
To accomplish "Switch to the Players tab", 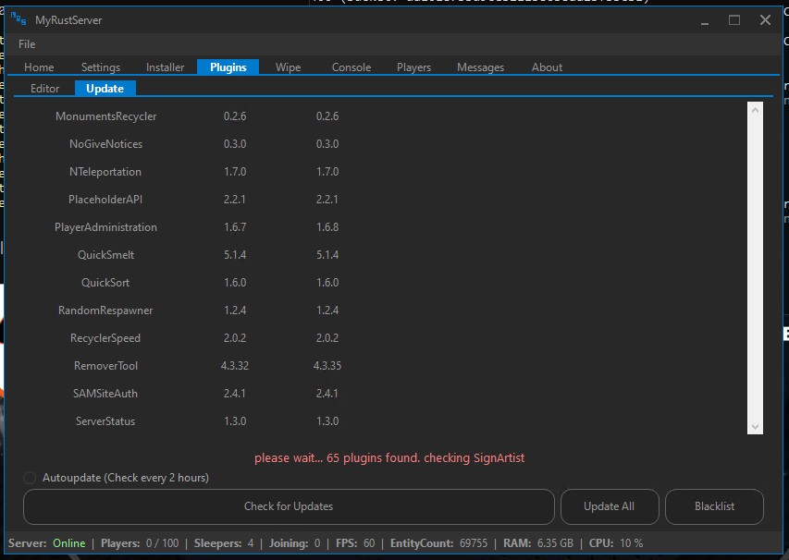I will pyautogui.click(x=413, y=67).
